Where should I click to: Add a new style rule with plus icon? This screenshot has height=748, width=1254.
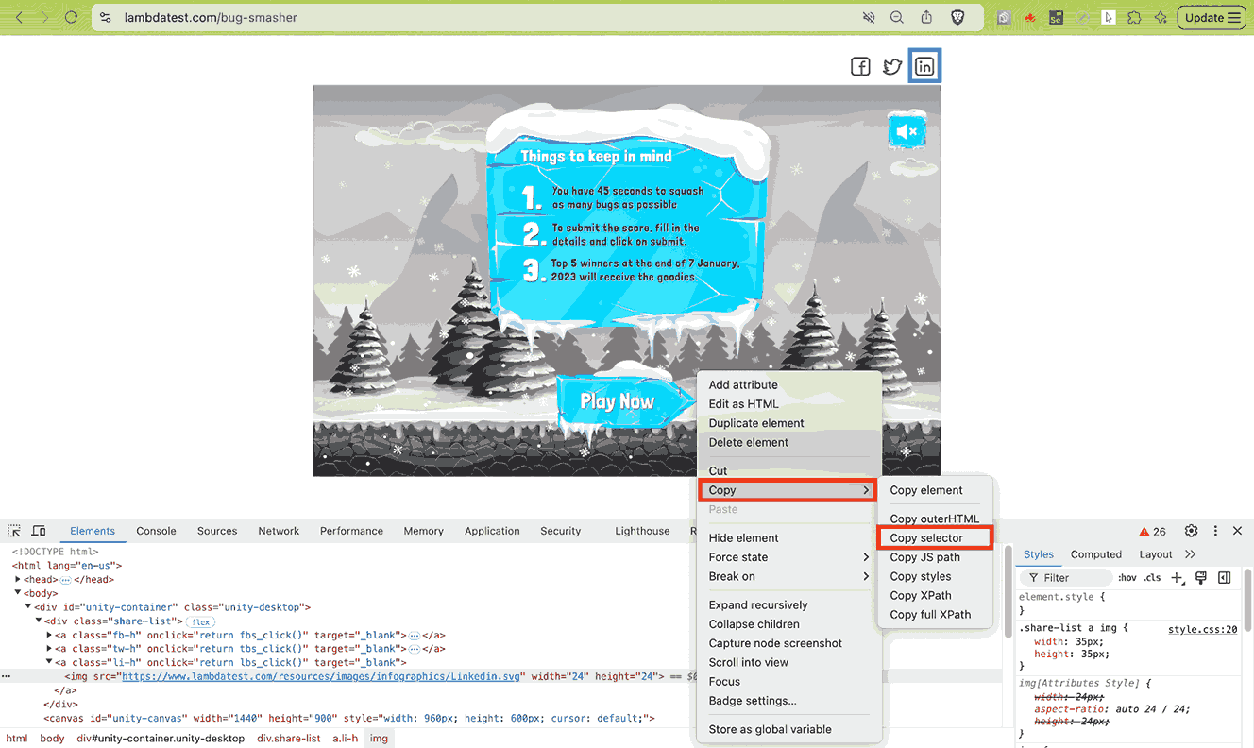click(x=1177, y=578)
